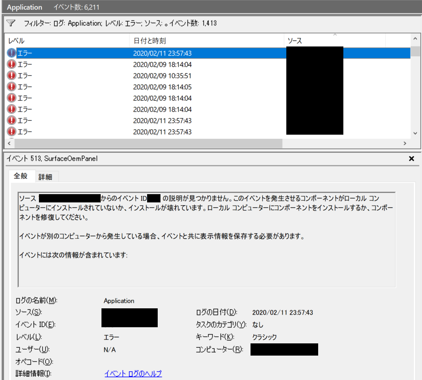Click error icon on the seventh 2020/02/11 row
Image resolution: width=422 pixels, height=380 pixels.
tap(11, 120)
